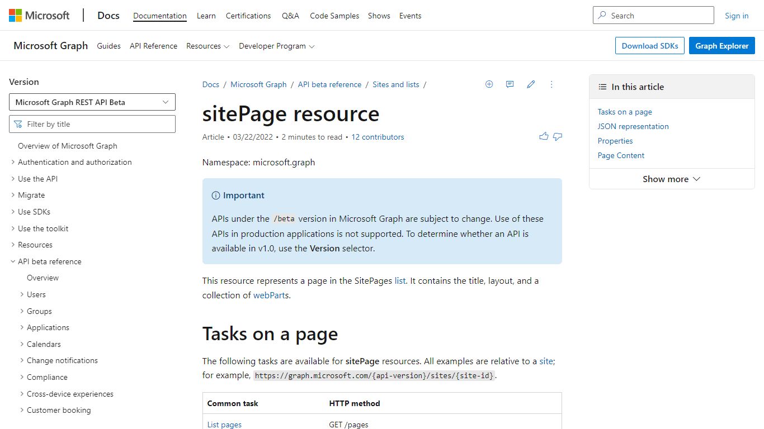
Task: Jump to Page Content section
Action: click(x=621, y=155)
